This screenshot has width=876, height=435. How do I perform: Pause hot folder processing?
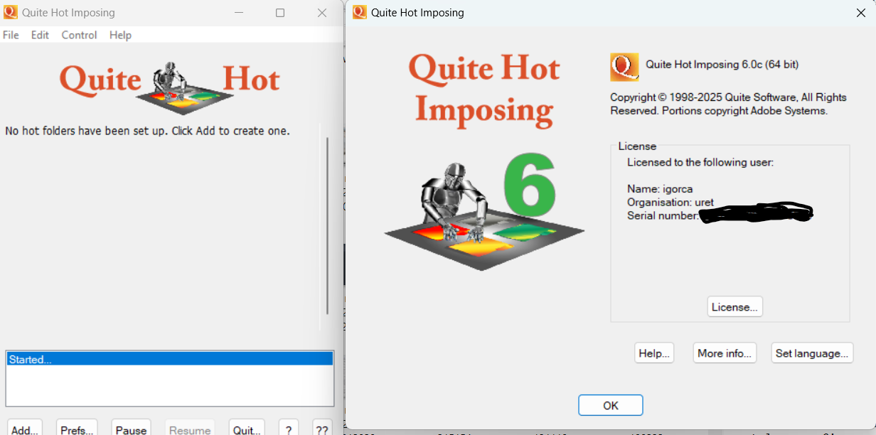pos(131,428)
